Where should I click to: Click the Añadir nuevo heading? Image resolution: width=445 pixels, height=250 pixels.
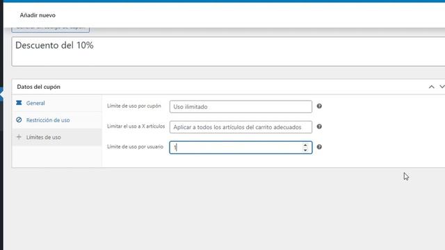[x=38, y=15]
